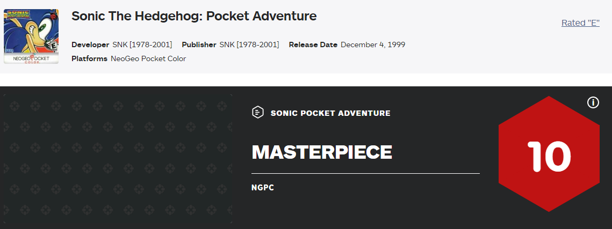
Task: Click the Publisher field label
Action: point(199,45)
